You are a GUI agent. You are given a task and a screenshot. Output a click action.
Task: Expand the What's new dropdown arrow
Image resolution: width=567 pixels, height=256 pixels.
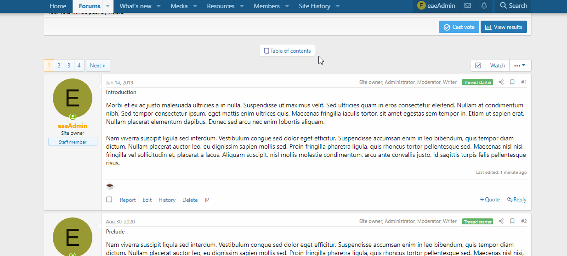click(159, 6)
